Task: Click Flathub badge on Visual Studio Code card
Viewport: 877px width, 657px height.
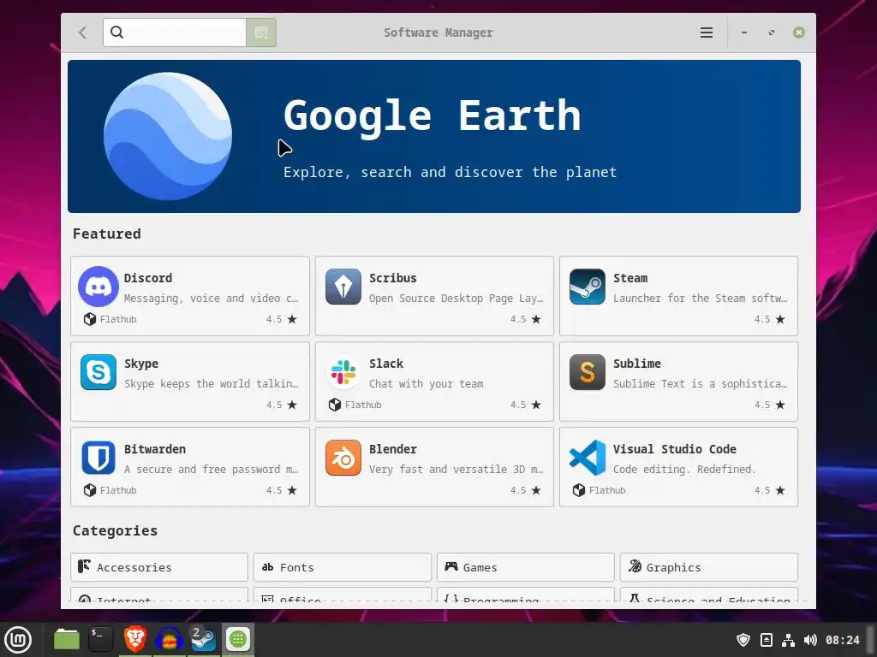Action: click(599, 490)
